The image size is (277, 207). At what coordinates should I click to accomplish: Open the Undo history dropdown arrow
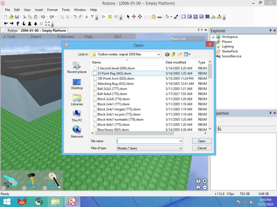click(x=47, y=17)
